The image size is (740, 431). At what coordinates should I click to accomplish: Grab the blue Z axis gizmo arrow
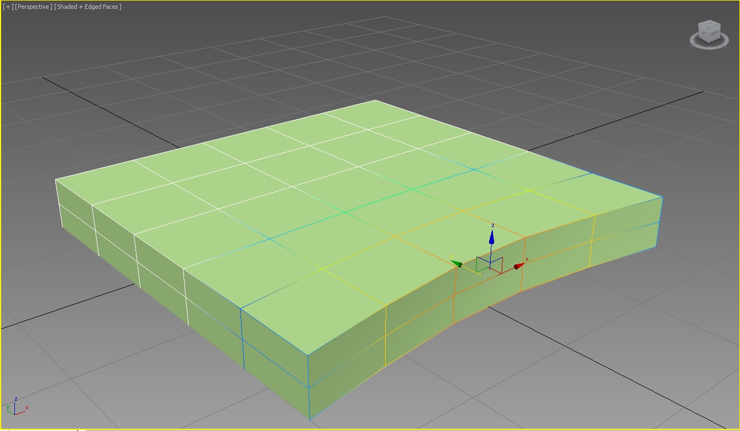pos(491,237)
